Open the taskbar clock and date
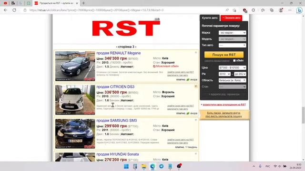This screenshot has width=305, height=171. [295, 166]
